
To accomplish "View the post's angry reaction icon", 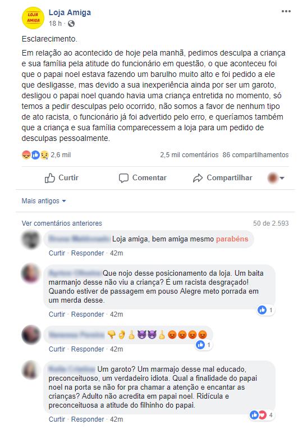I will point(26,155).
